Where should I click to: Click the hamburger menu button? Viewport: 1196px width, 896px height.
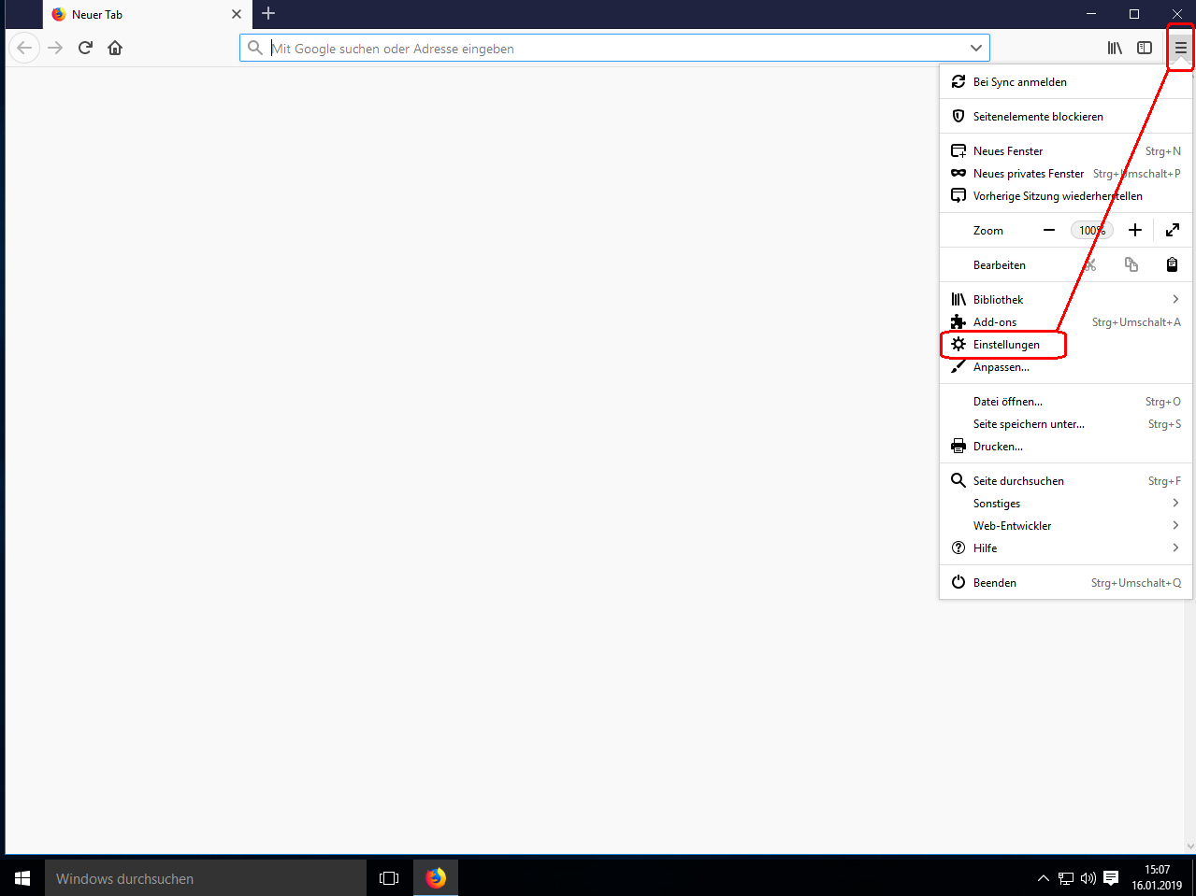tap(1180, 48)
